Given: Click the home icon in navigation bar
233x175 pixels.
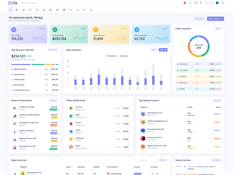Looking at the screenshot, I should click(10, 10).
